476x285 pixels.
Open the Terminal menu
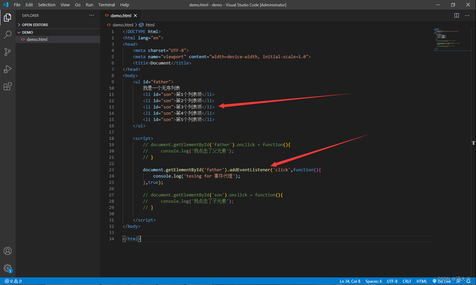[106, 5]
